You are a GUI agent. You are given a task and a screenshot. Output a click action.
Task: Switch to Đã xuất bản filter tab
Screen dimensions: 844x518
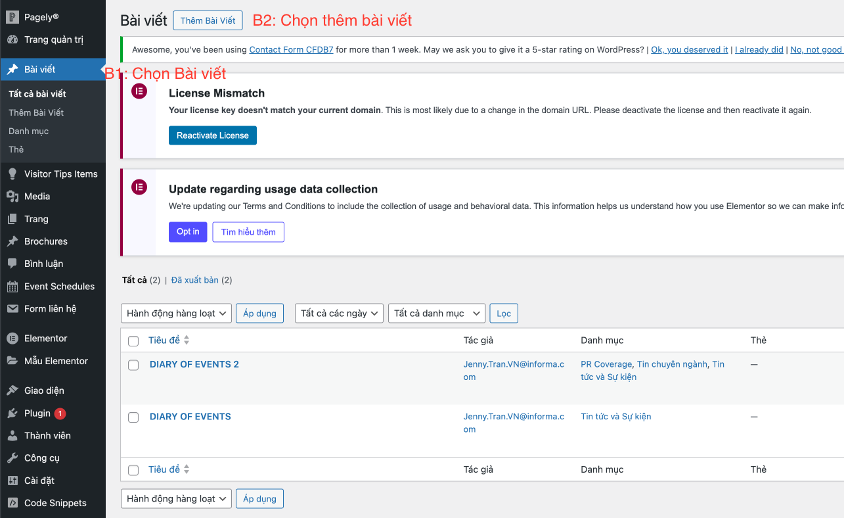pyautogui.click(x=194, y=280)
